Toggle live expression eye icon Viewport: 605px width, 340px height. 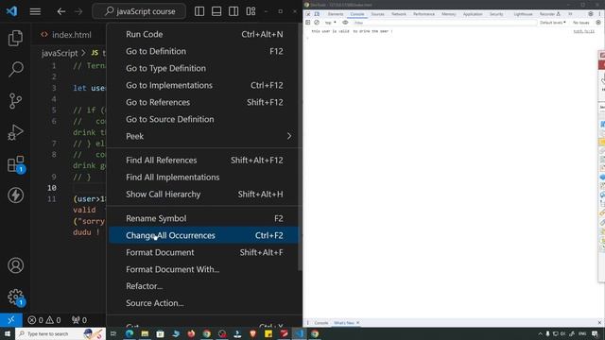tap(345, 23)
